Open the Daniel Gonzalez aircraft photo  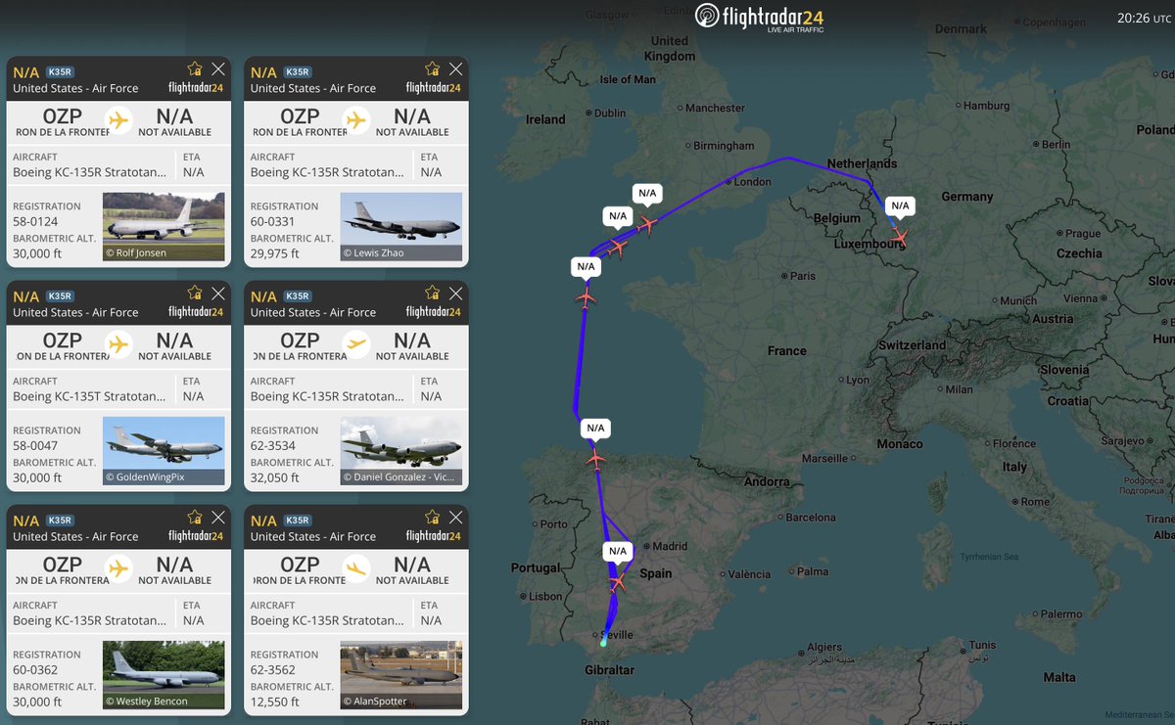pyautogui.click(x=401, y=451)
